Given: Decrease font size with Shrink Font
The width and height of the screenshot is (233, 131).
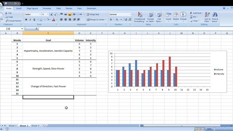Looking at the screenshot, I should [55, 15].
